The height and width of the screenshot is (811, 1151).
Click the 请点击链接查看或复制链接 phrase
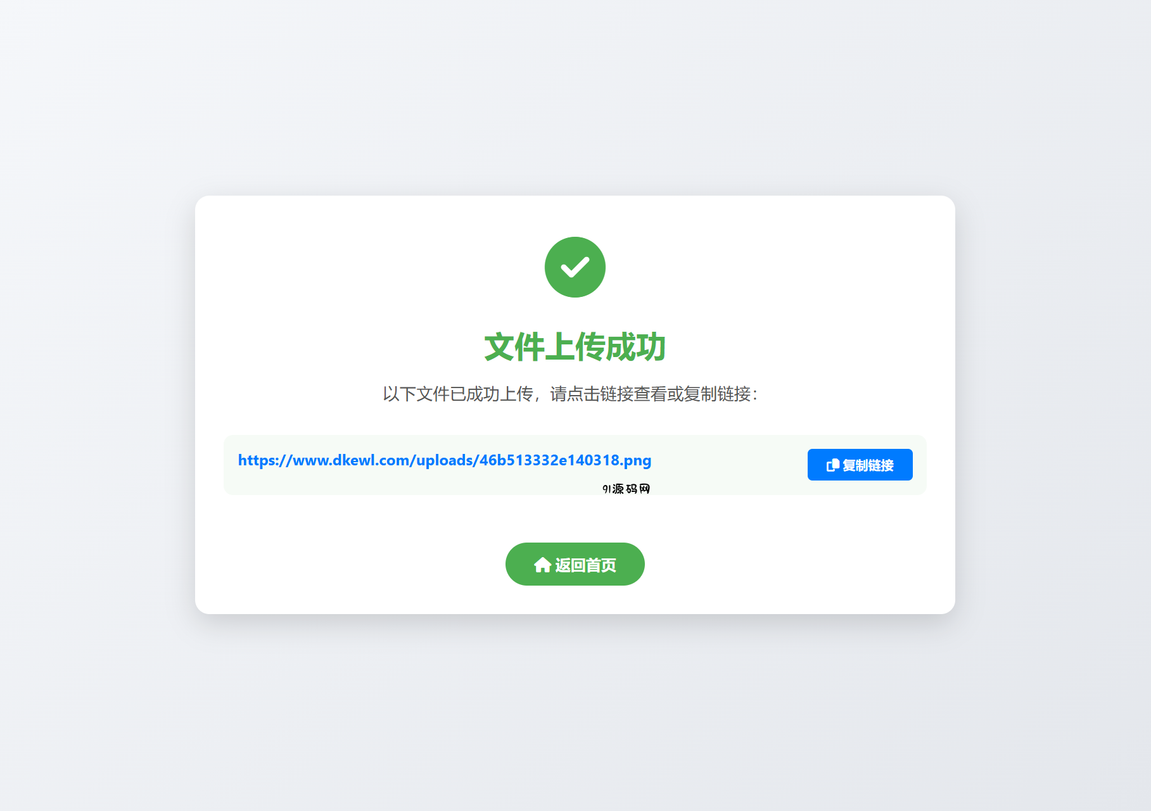(x=651, y=394)
